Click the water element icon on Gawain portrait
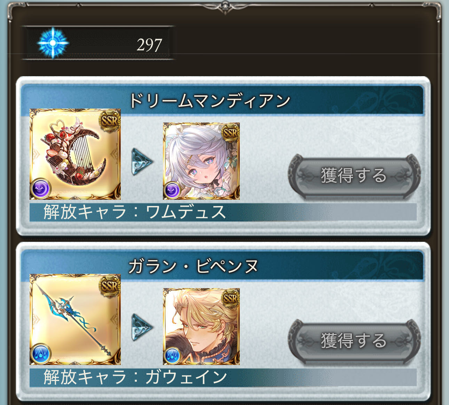This screenshot has width=449, height=405. tap(172, 356)
